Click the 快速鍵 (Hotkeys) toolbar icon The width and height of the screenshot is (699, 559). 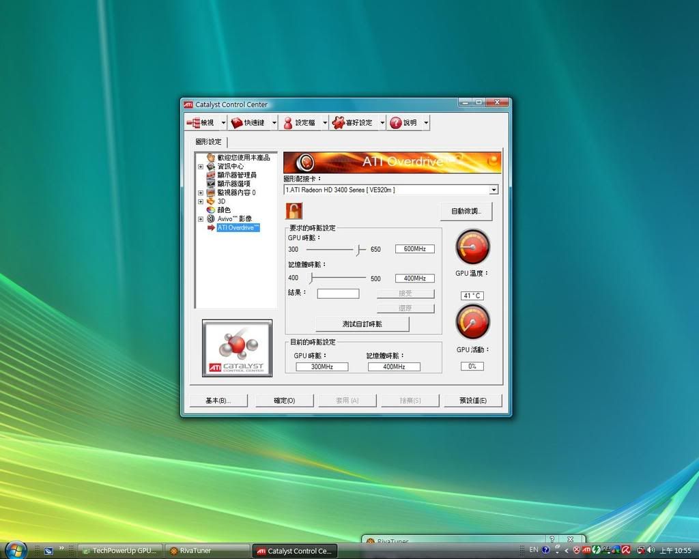237,122
